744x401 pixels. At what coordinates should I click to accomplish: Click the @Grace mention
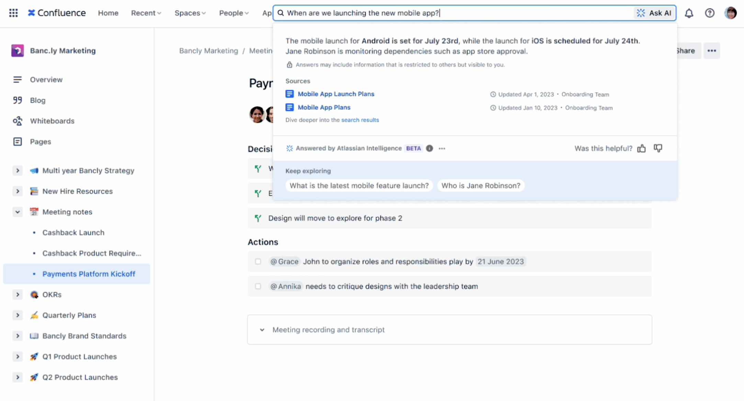pyautogui.click(x=284, y=262)
